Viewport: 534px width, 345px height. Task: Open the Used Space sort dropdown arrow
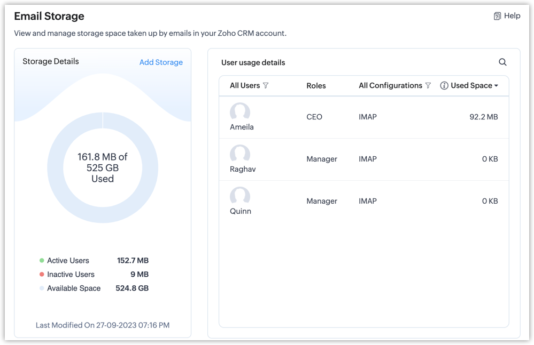pos(496,86)
